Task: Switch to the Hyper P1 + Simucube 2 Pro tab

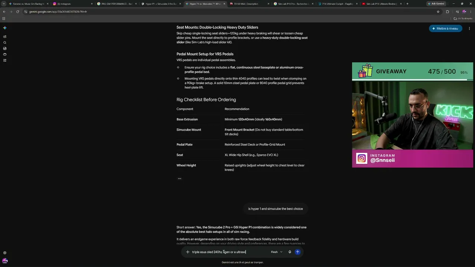Action: click(x=161, y=4)
